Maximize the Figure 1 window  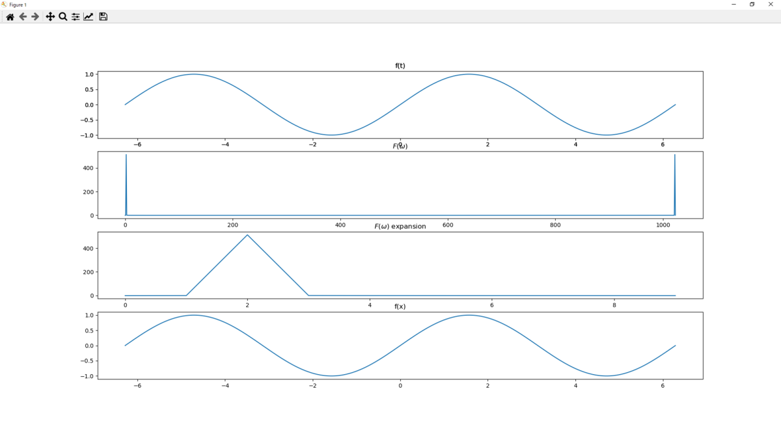[753, 5]
